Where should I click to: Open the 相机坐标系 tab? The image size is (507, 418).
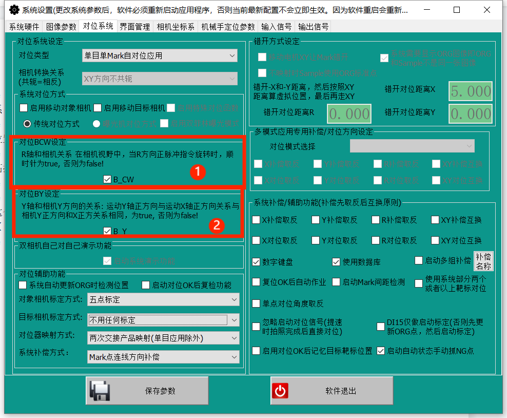coord(175,27)
